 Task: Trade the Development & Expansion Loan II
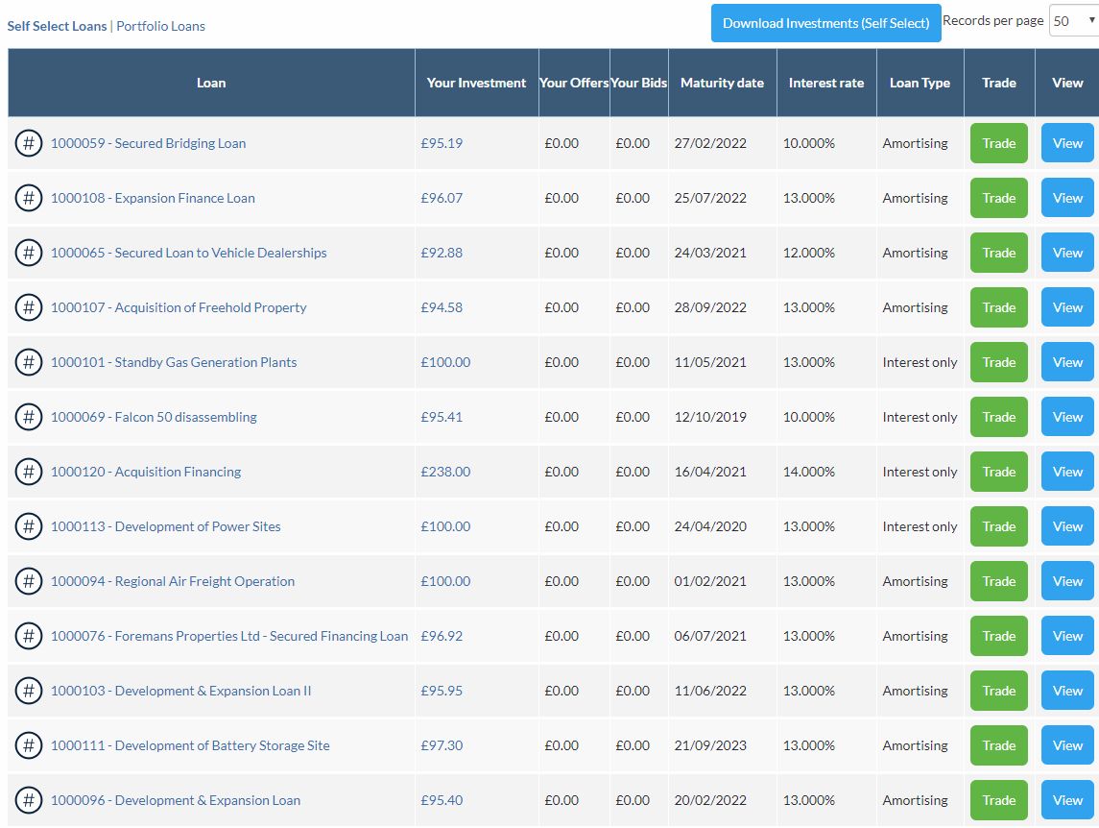[999, 691]
